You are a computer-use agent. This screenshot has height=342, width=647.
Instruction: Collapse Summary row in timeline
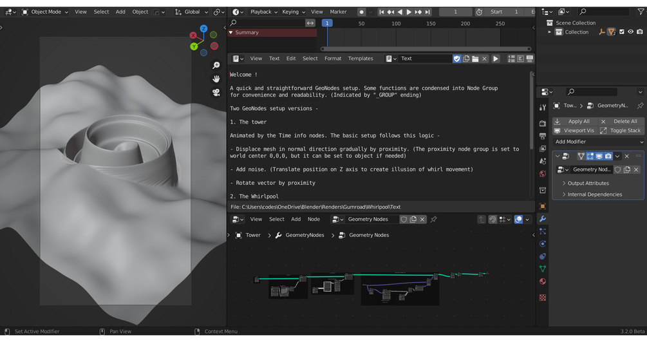click(x=231, y=32)
